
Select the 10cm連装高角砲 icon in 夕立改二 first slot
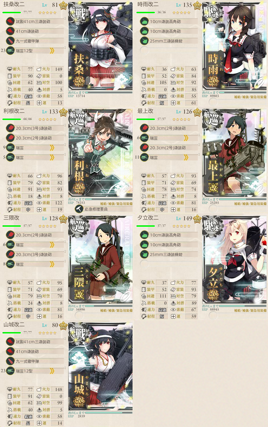144,235
